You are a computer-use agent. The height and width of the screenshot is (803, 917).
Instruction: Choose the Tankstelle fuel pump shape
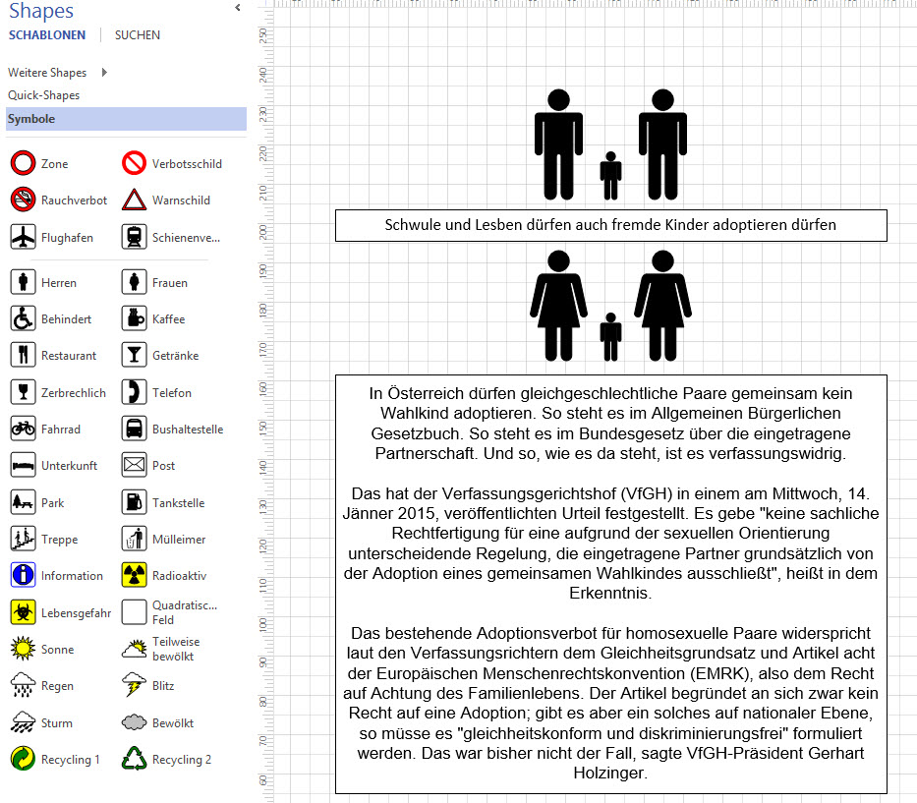pyautogui.click(x=134, y=502)
